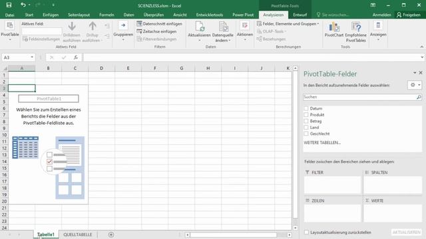The width and height of the screenshot is (426, 239).
Task: Click the Anmelden sign-in link
Action: [x=381, y=15]
